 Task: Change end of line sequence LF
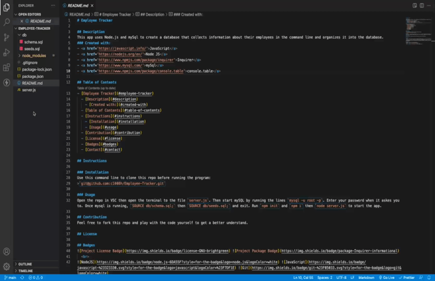[352, 278]
